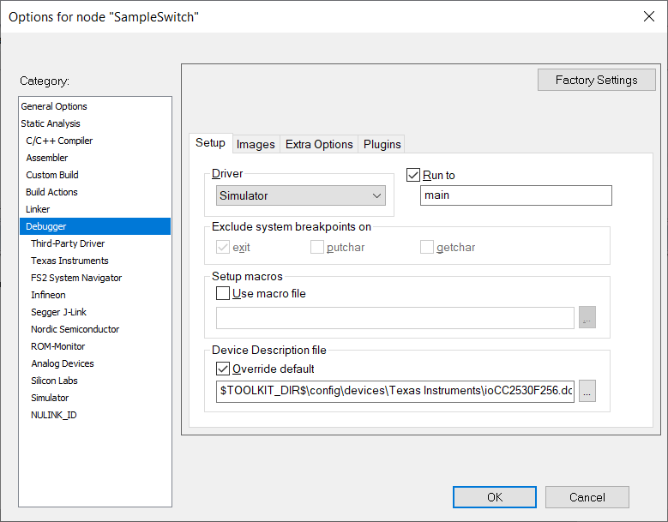
Task: Click the Cancel button
Action: pos(587,497)
